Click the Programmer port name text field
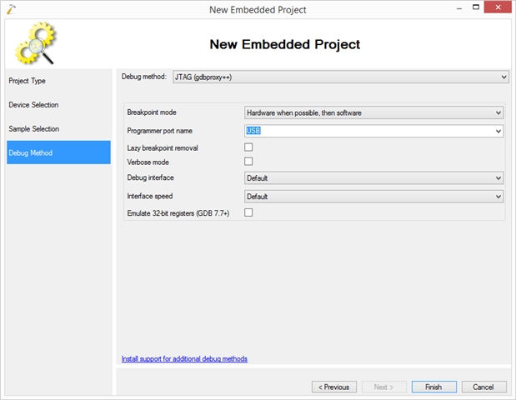516x400 pixels. pos(367,131)
